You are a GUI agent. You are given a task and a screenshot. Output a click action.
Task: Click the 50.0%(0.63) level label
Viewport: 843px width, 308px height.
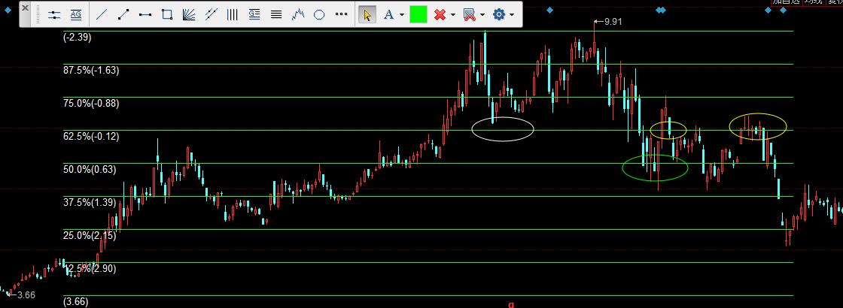point(90,170)
